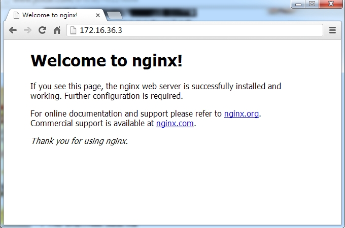Open the Chrome hamburger menu
The width and height of the screenshot is (345, 228).
[332, 30]
